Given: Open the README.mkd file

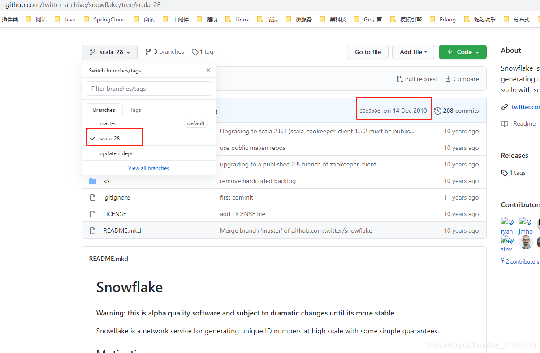Looking at the screenshot, I should (x=122, y=230).
